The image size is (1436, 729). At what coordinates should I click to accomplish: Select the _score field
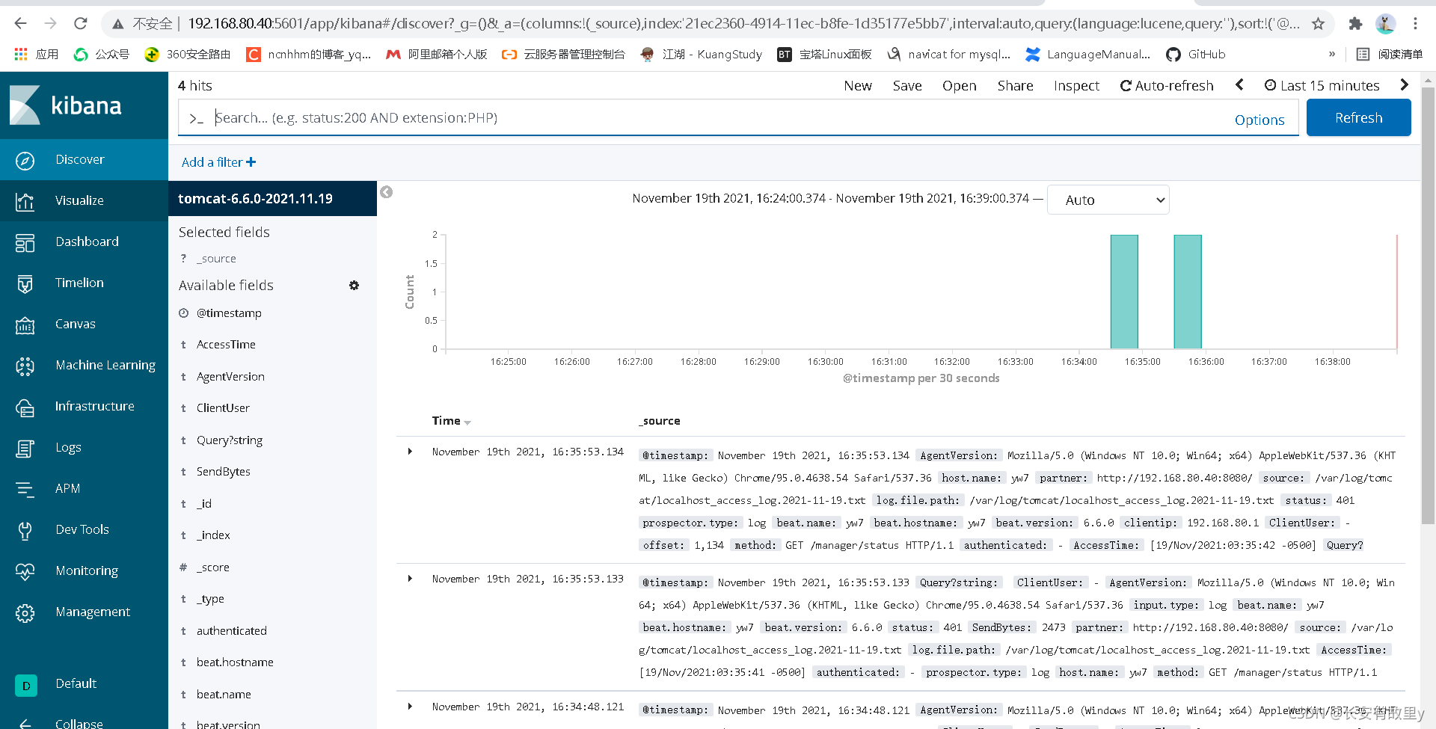(213, 567)
